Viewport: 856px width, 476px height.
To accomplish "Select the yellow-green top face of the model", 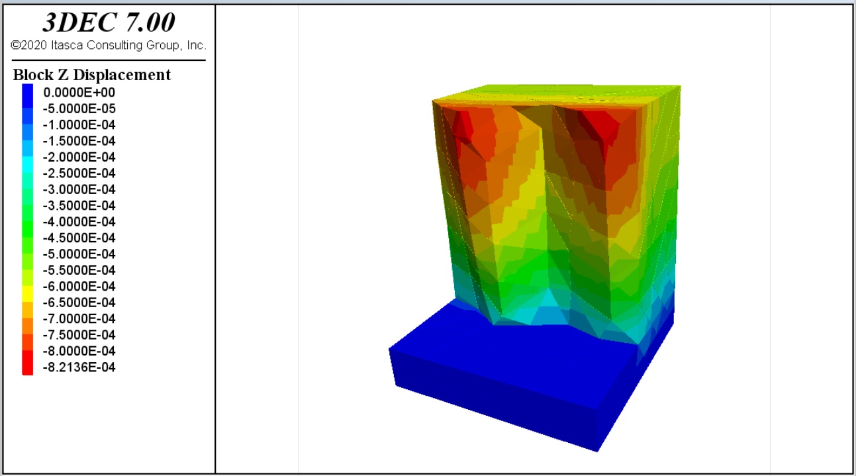I will coord(563,96).
